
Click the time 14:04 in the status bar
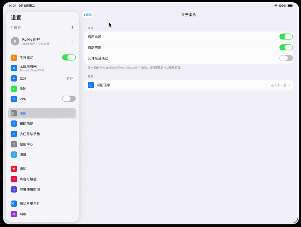coord(12,6)
